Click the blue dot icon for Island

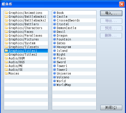(54, 51)
